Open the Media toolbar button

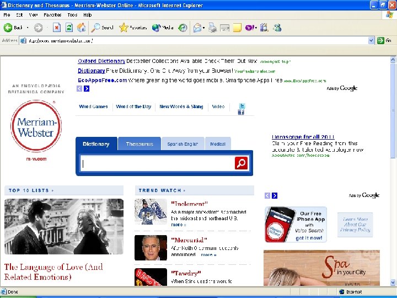pos(163,28)
